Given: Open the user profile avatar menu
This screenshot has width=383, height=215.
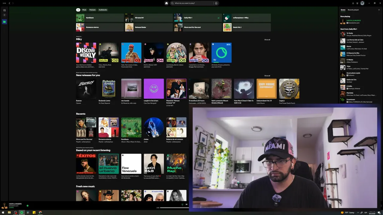Looking at the screenshot, I should click(362, 3).
